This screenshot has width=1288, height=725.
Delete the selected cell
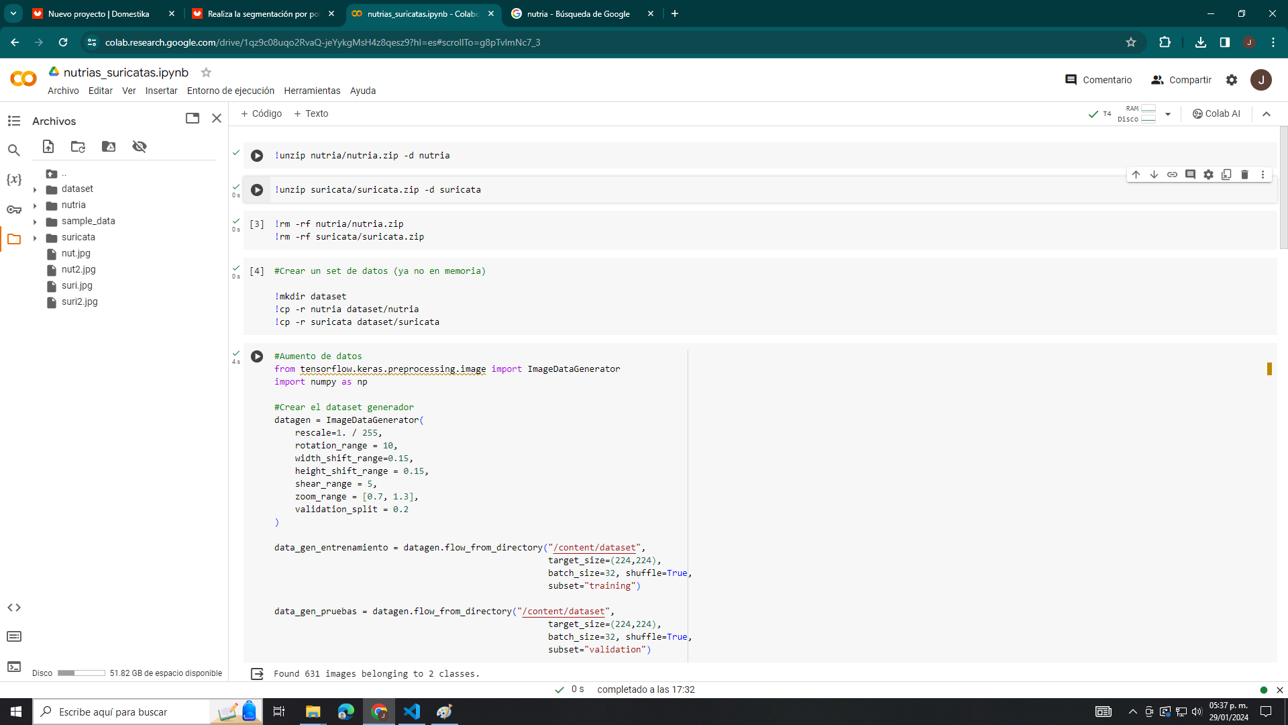[1244, 175]
